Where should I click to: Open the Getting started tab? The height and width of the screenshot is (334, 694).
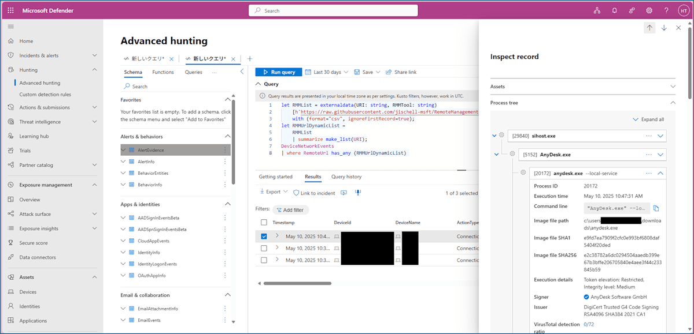point(275,177)
